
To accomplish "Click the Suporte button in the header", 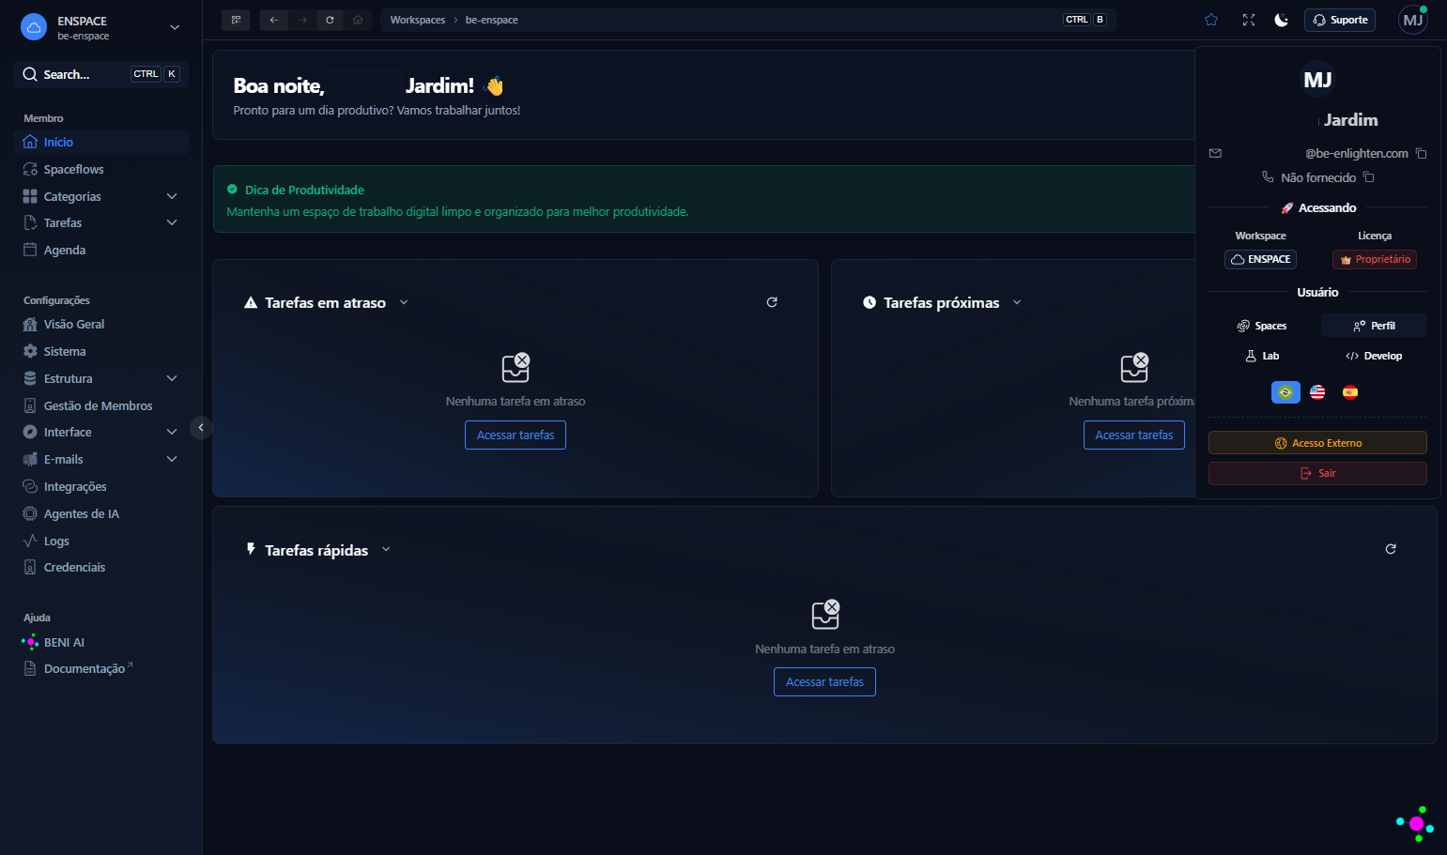I will click(1340, 20).
